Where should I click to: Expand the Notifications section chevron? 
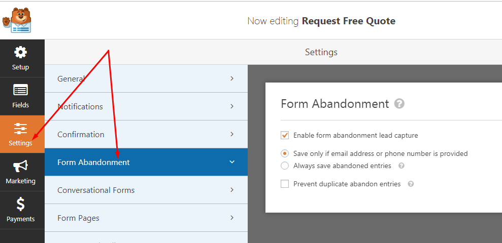click(x=232, y=106)
